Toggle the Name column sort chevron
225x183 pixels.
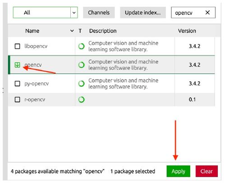72,31
